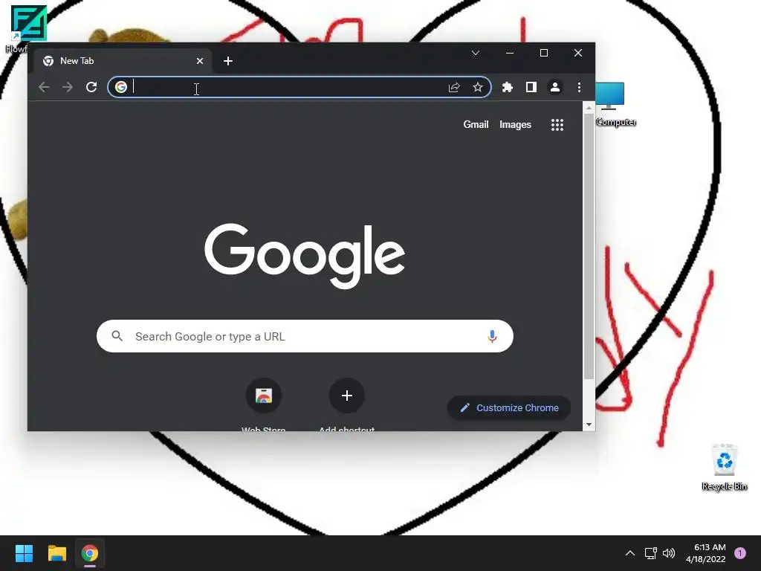Screen dimensions: 761x571
Task: Click the Google icon in address bar
Action: pos(121,87)
